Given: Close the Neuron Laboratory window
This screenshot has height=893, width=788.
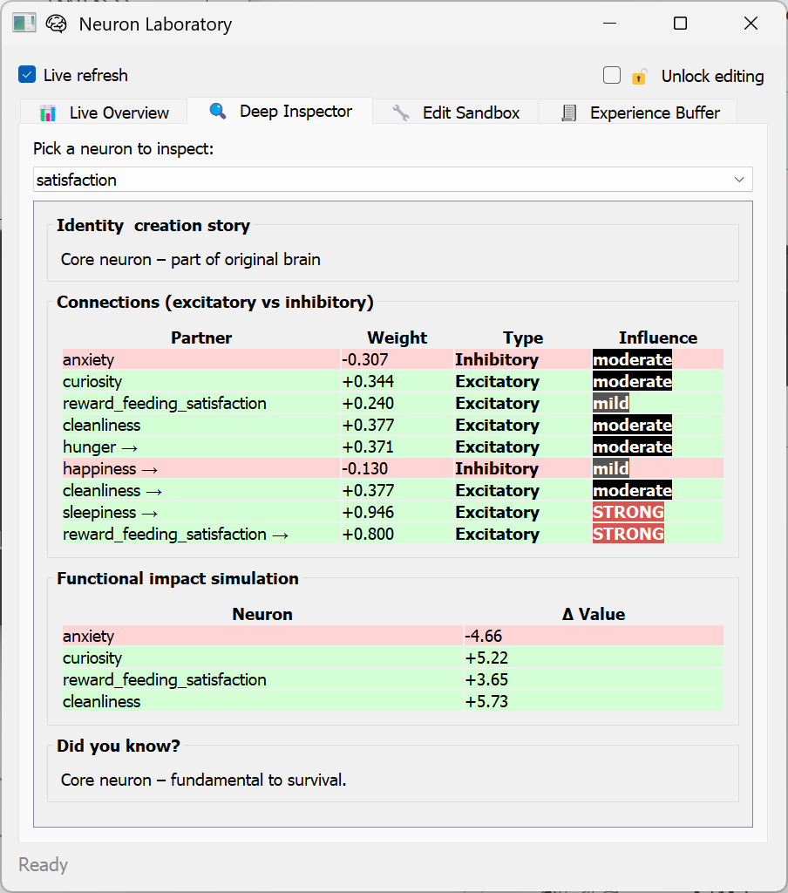Looking at the screenshot, I should 751,24.
